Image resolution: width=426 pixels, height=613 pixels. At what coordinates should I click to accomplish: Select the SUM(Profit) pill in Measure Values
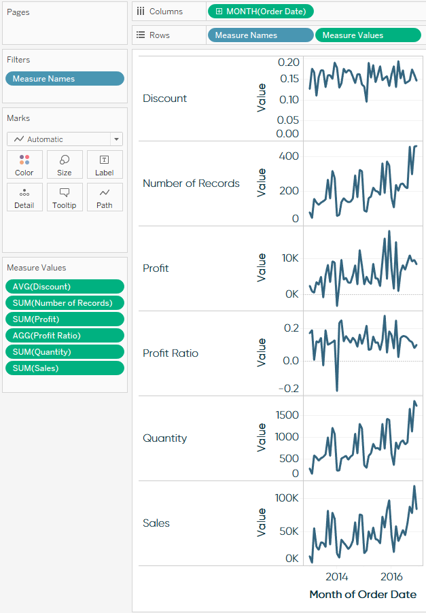point(65,319)
